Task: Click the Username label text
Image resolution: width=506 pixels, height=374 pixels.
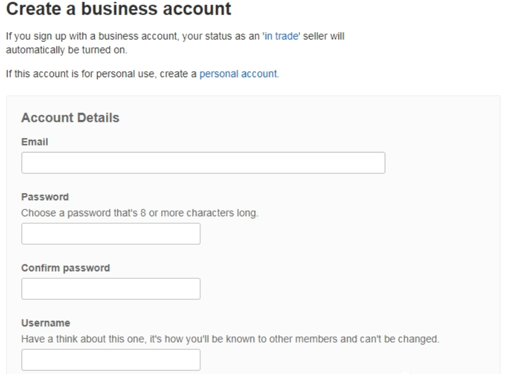Action: (44, 323)
